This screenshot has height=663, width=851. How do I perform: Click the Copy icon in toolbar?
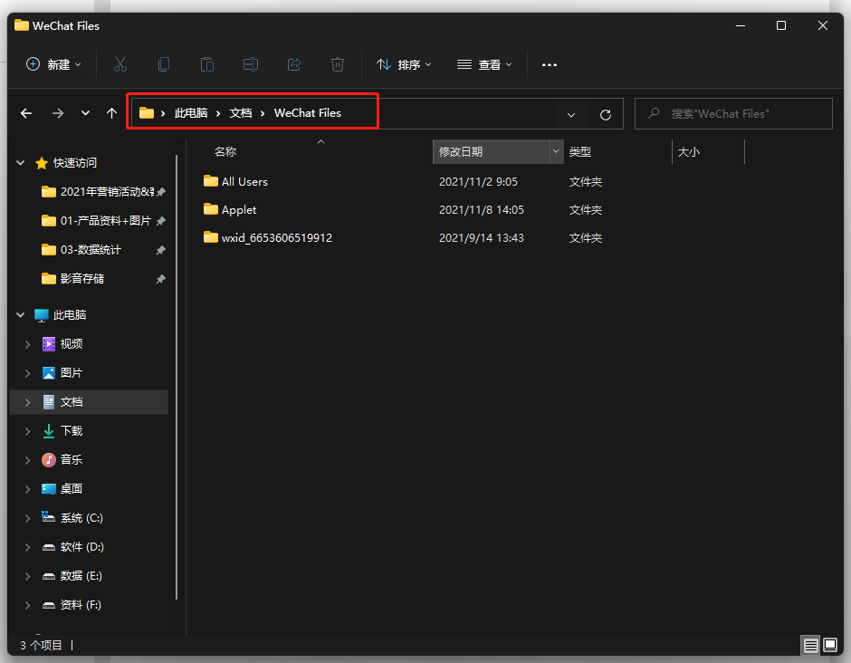[164, 64]
